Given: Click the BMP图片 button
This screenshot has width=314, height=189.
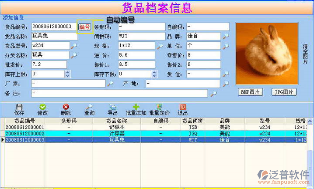Looking at the screenshot, I should point(251,92).
